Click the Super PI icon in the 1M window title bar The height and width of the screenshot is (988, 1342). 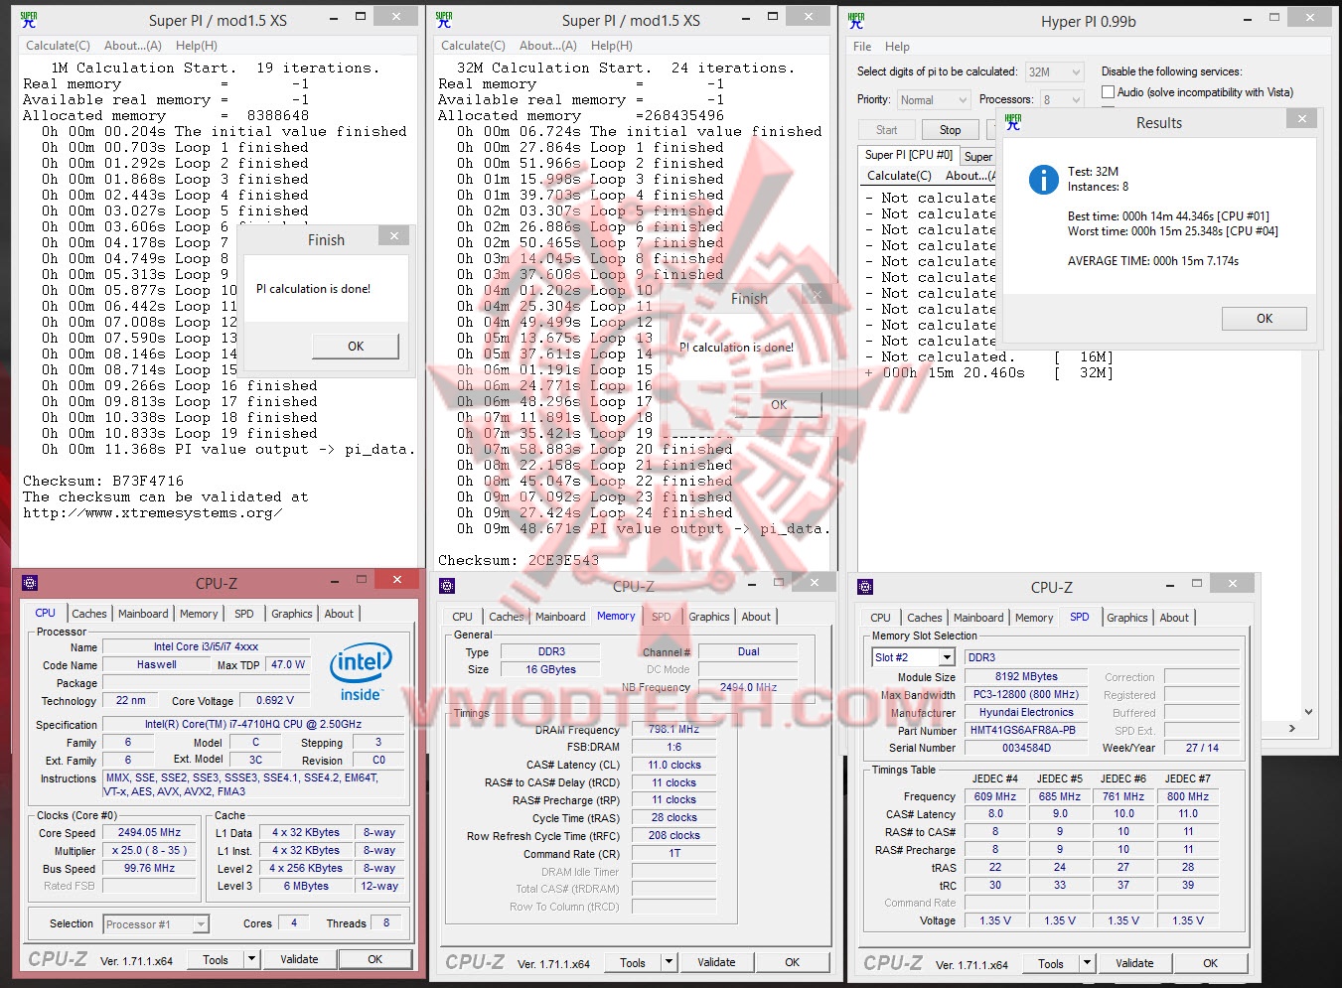coord(29,19)
